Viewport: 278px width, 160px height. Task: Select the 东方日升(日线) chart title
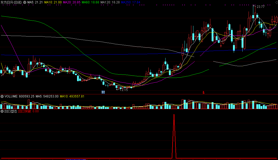(11, 3)
